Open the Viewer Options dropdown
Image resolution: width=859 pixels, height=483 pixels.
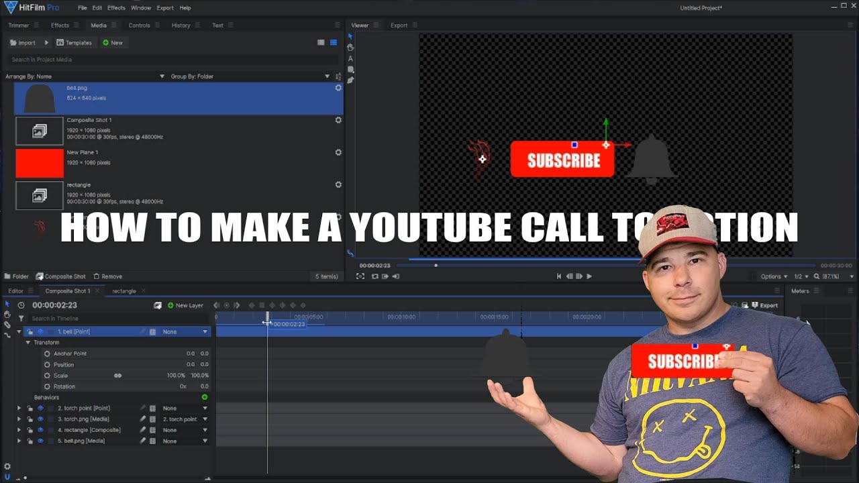point(774,276)
